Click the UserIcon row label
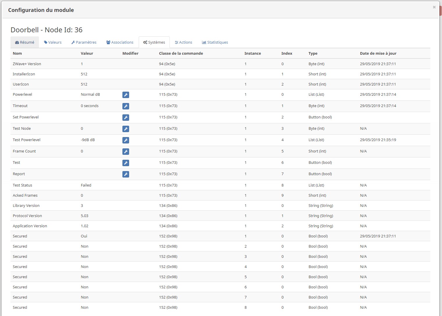This screenshot has height=316, width=442. point(21,84)
